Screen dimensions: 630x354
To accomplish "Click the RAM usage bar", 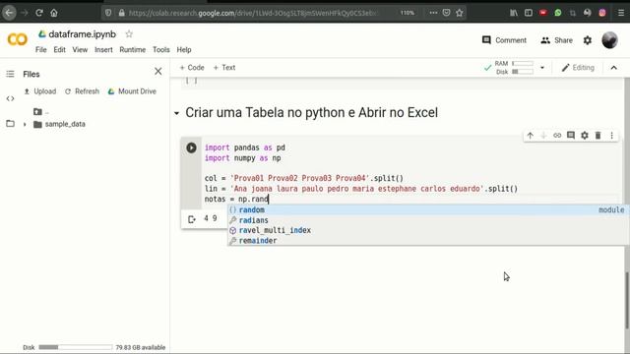I will pyautogui.click(x=523, y=63).
